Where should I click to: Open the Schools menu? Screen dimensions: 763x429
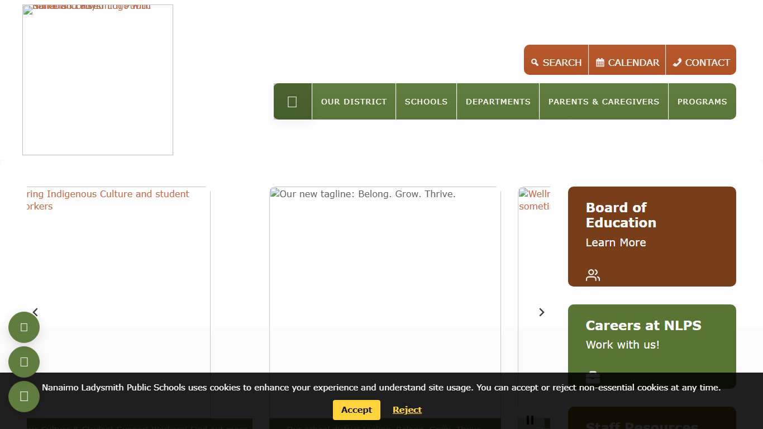426,102
